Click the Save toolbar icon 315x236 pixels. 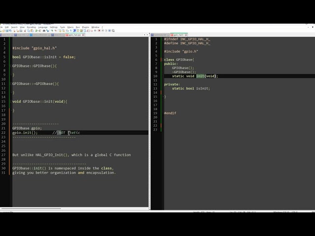7,30
